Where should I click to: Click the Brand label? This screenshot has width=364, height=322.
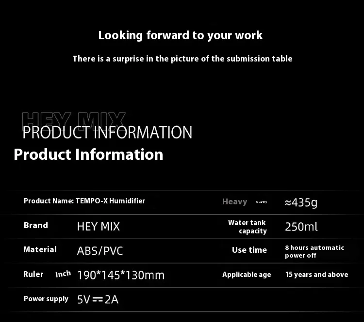point(36,225)
